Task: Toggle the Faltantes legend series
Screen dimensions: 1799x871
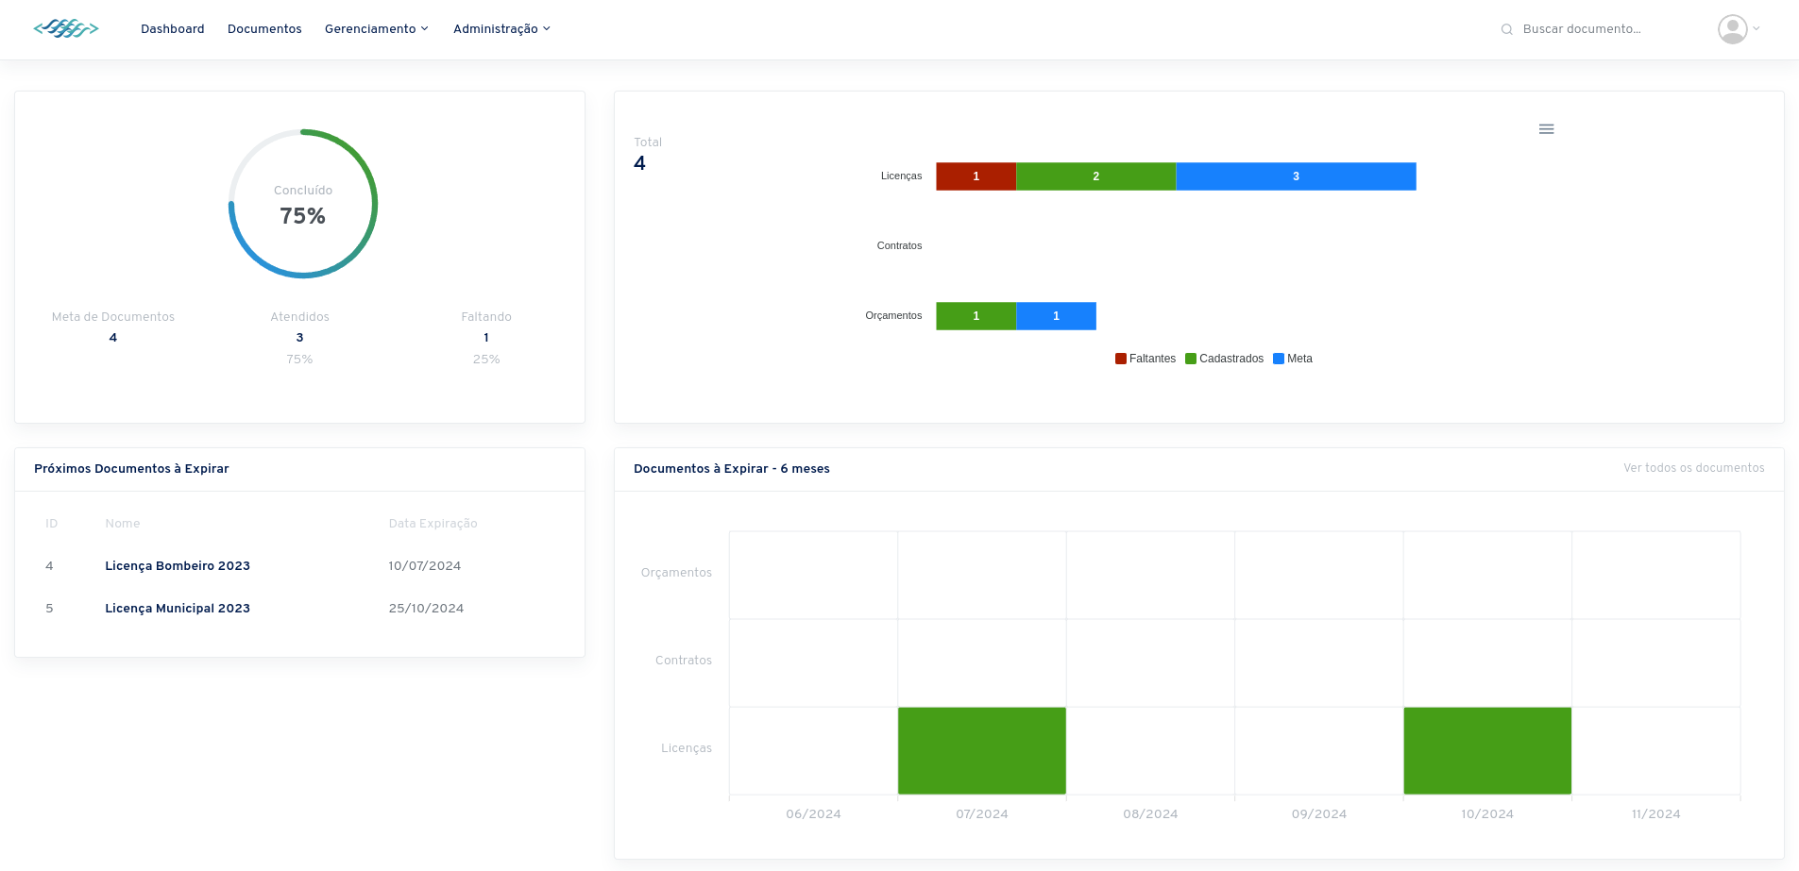Action: click(x=1146, y=359)
